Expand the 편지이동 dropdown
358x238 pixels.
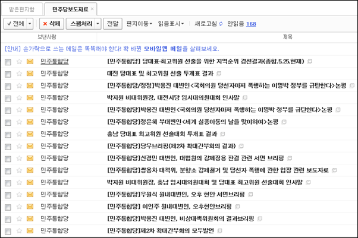[139, 24]
